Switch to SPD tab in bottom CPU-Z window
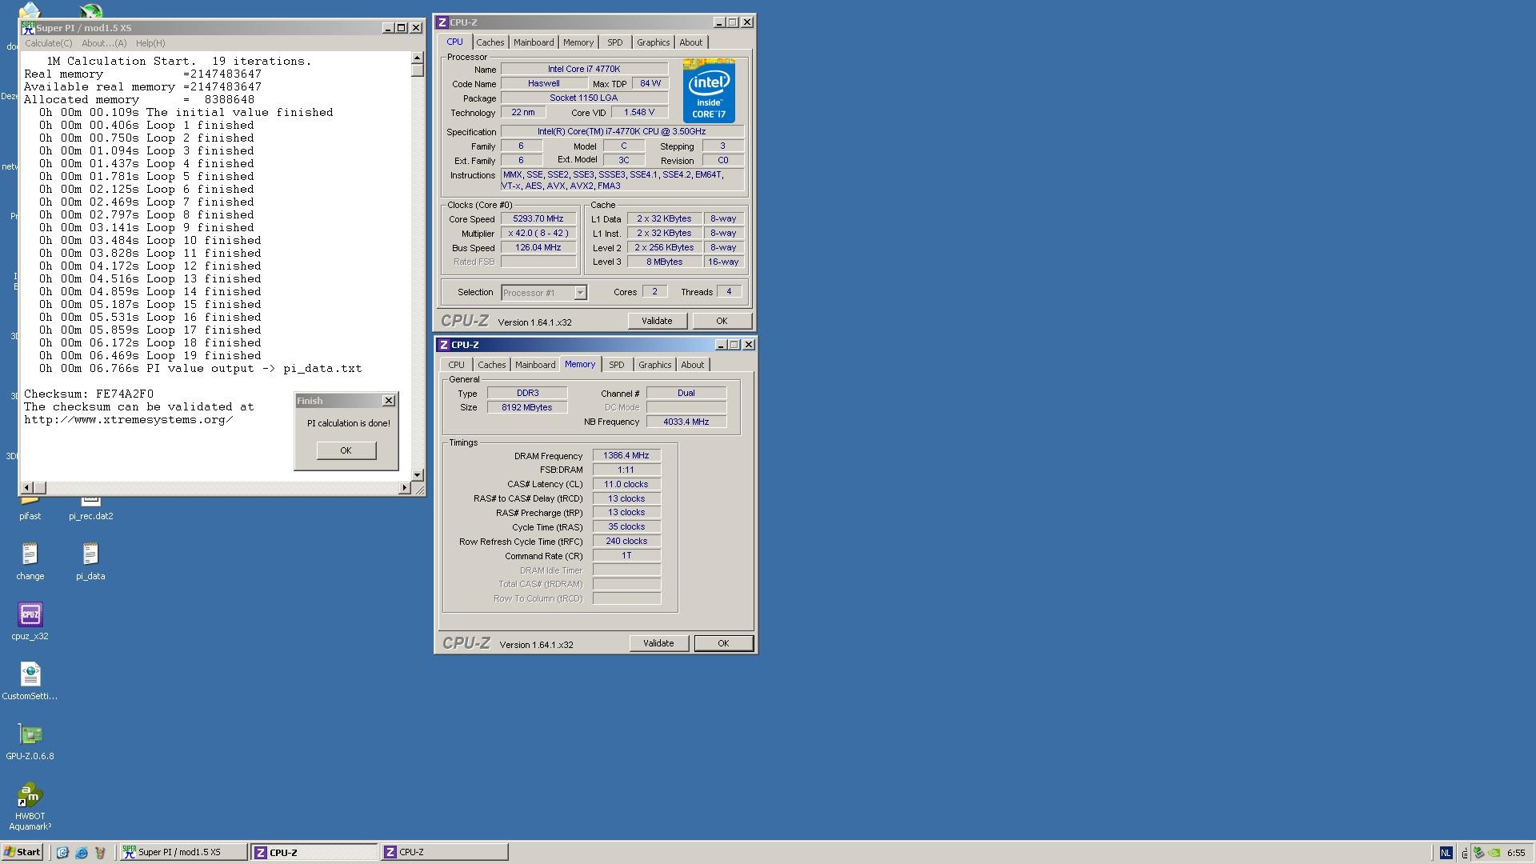Screen dimensions: 1536x864 [616, 365]
